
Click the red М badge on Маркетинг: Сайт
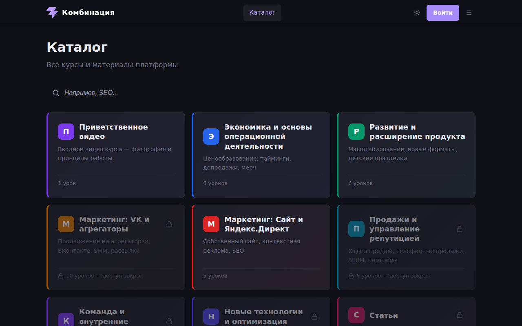coord(211,224)
